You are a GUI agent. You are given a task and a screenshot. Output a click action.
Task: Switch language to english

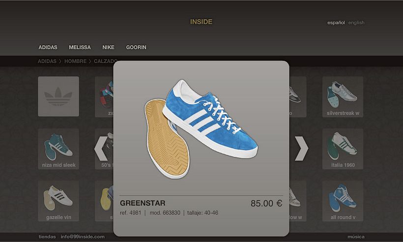point(356,23)
